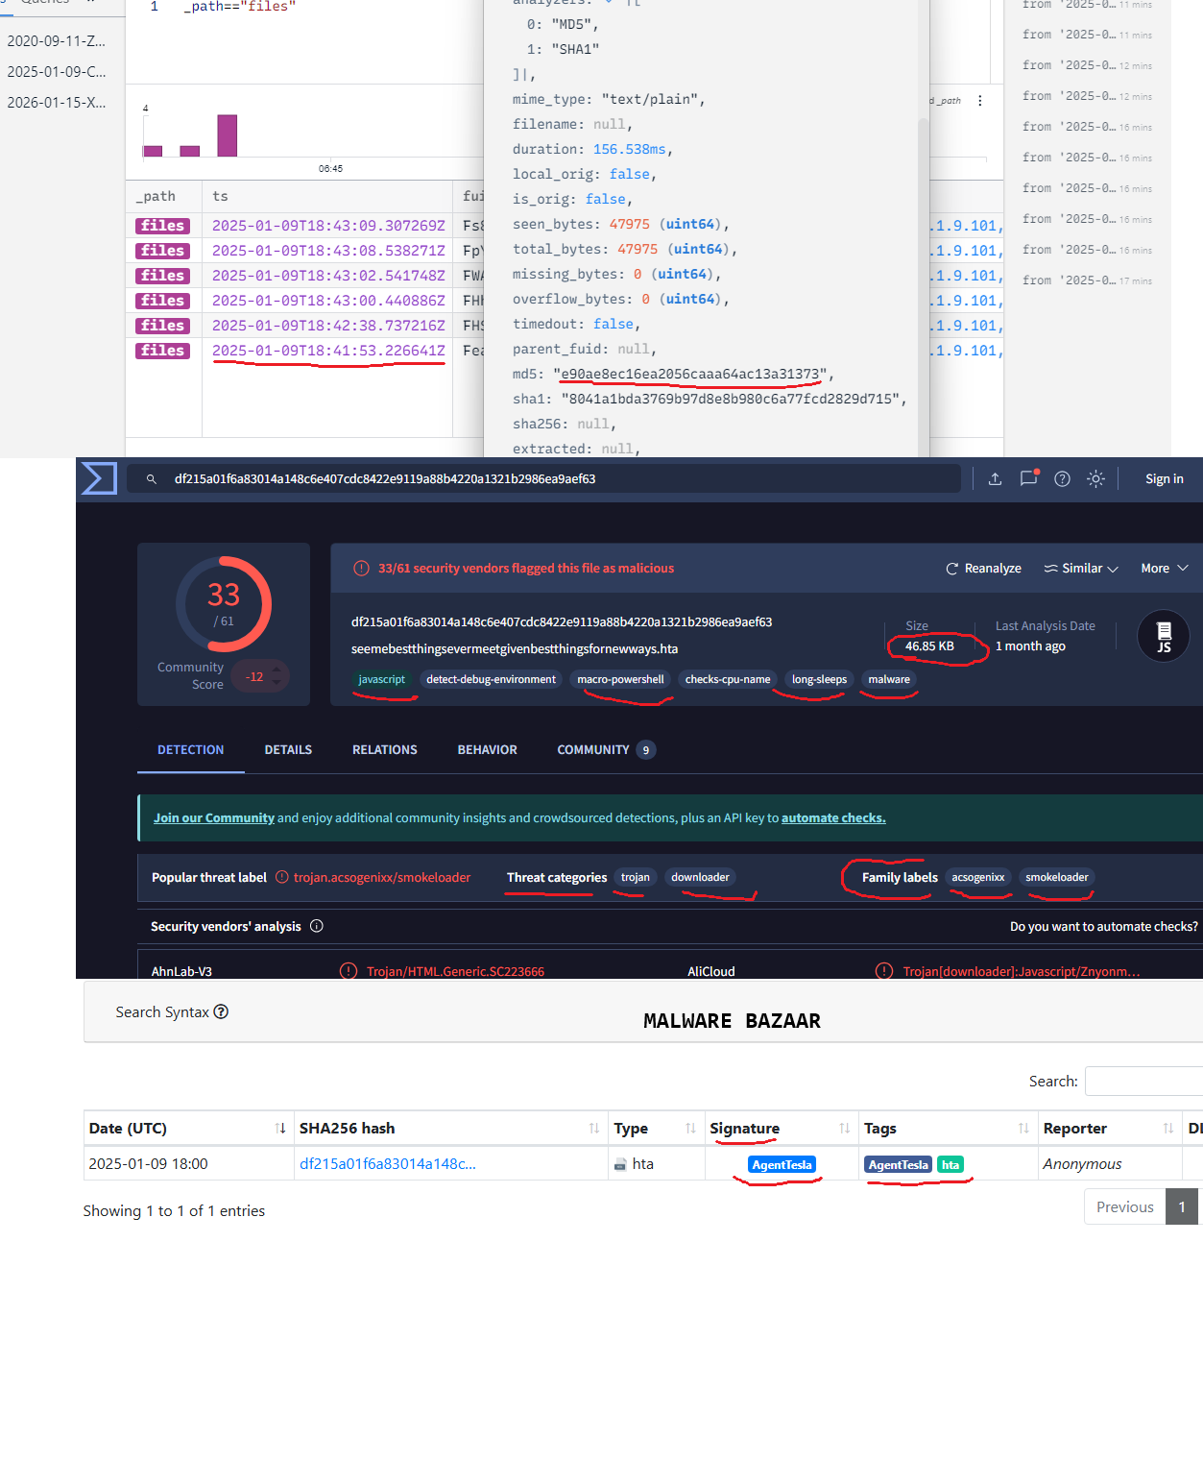Click the md5 value e90ae8ec16ea2056caaa64ac13a31373
1203x1461 pixels.
click(x=690, y=374)
